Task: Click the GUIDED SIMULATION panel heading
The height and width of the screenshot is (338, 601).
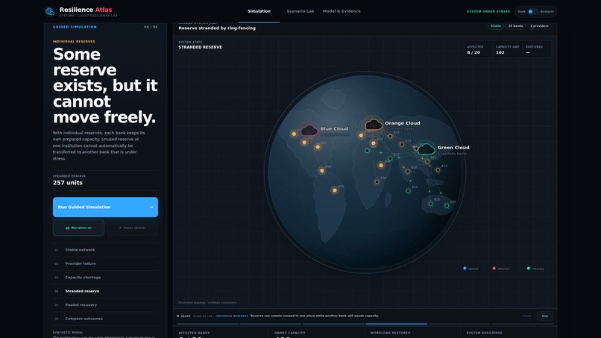Action: [75, 28]
